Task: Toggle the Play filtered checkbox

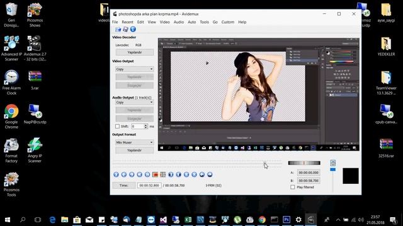Action: point(293,187)
